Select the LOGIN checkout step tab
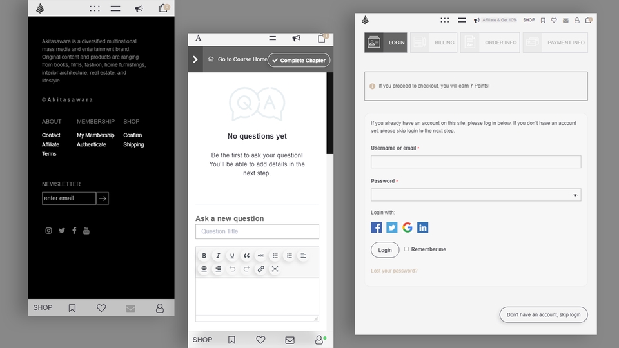 click(386, 43)
